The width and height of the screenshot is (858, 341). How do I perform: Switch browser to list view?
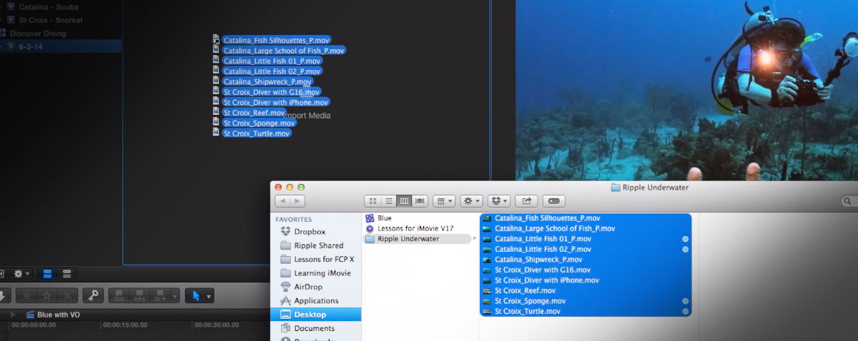[66, 273]
